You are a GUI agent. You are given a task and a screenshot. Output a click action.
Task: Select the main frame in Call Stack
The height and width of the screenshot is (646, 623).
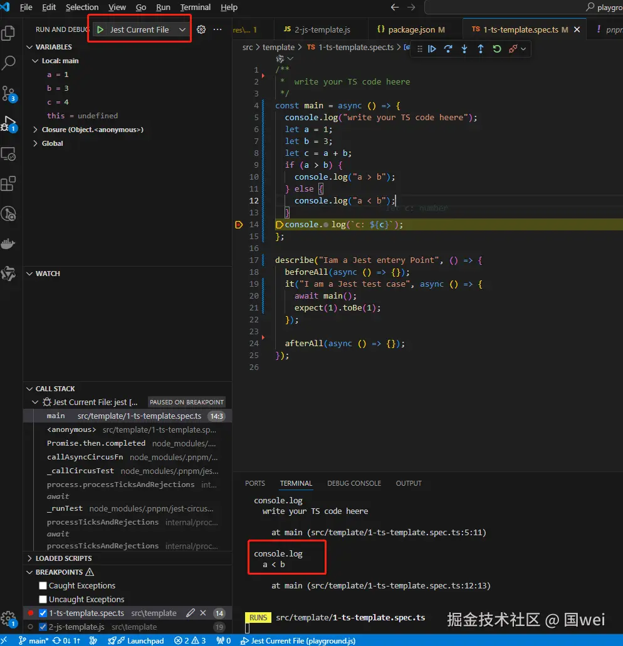(56, 415)
